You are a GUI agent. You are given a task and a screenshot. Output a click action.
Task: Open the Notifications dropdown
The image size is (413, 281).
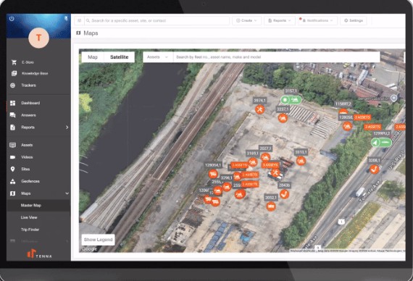coord(317,20)
